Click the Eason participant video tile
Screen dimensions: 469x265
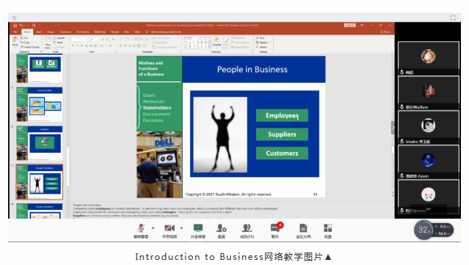(429, 162)
